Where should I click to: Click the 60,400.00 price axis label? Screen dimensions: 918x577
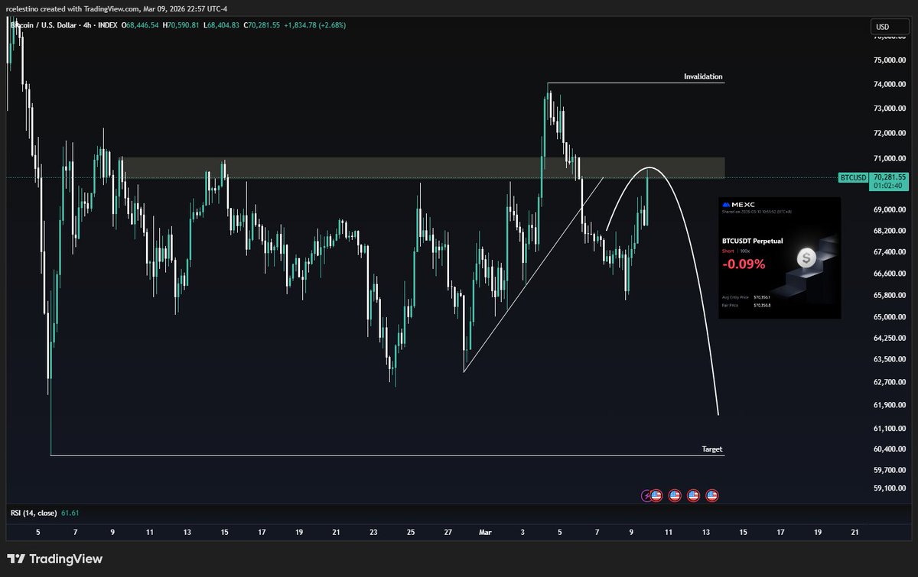tap(890, 450)
